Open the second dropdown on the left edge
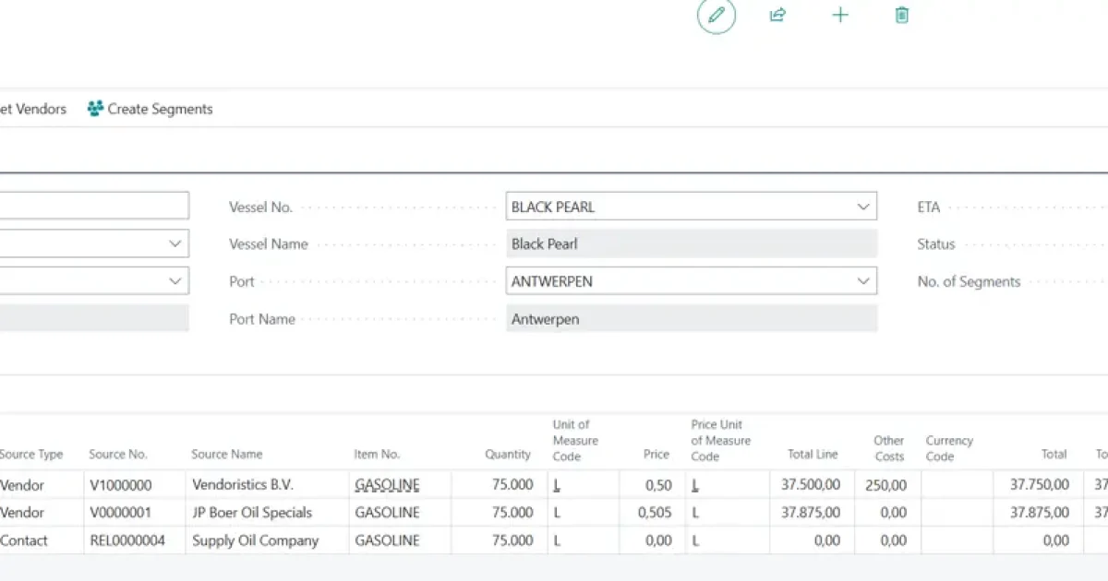1108x581 pixels. [175, 243]
